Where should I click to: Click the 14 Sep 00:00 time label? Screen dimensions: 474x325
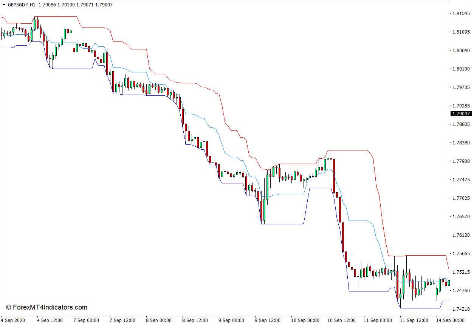click(x=450, y=320)
